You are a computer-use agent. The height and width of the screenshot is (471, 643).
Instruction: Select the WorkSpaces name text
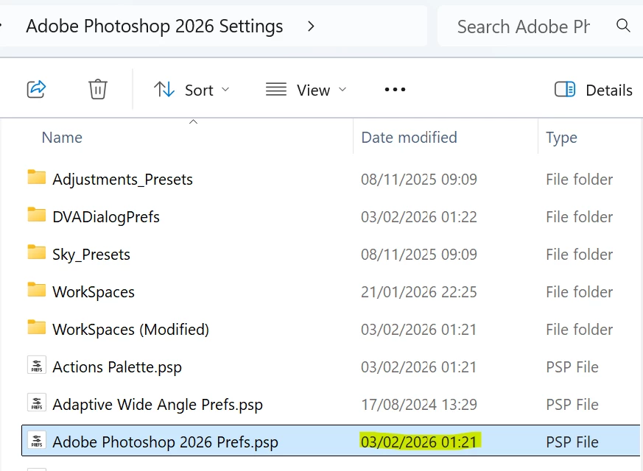[94, 292]
